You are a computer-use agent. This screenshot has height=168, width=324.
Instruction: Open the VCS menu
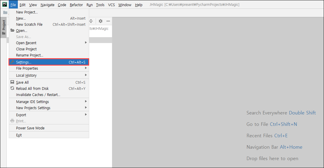tap(111, 5)
